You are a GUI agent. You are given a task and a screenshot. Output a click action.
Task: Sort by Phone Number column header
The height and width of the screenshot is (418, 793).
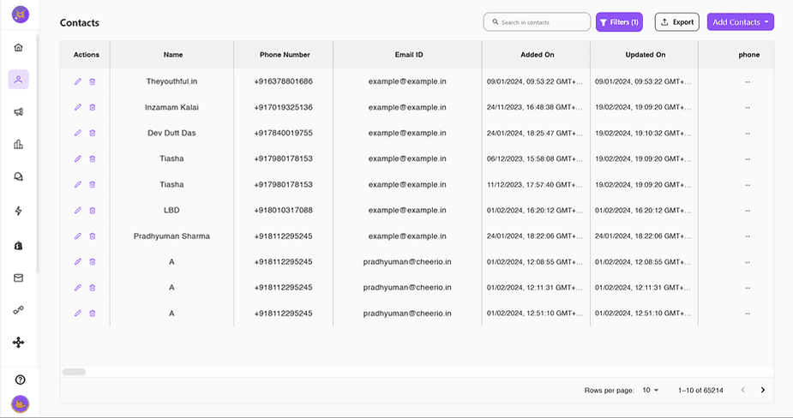(x=285, y=55)
